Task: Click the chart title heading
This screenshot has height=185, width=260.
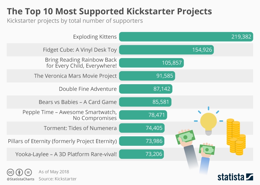Action: [x=109, y=11]
